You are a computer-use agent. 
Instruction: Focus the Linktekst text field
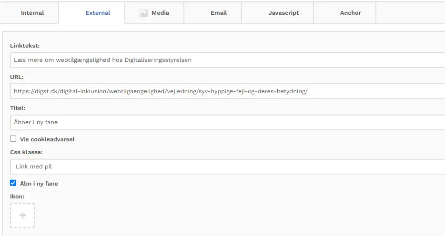tap(227, 60)
